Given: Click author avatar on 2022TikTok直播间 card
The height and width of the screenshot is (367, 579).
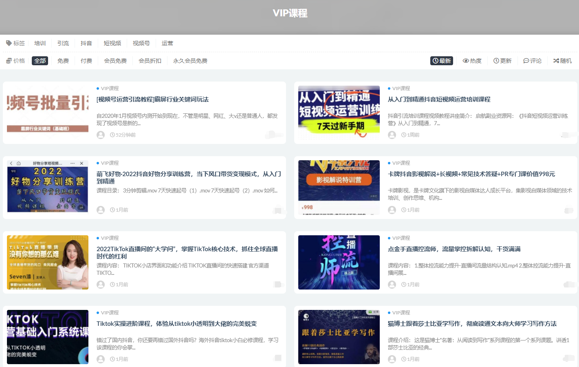Looking at the screenshot, I should pyautogui.click(x=101, y=285).
